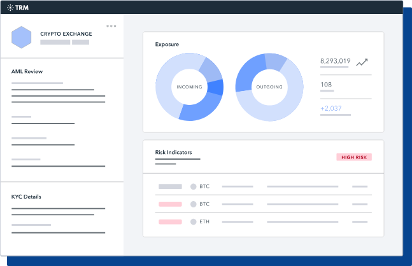Select the pink risk tag in second BTC row
The image size is (412, 266).
coord(170,204)
